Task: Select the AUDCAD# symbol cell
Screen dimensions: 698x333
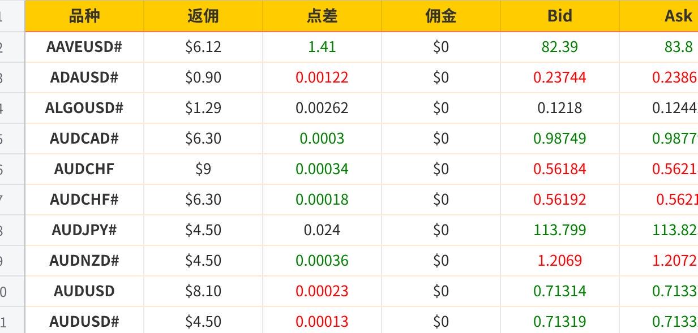Action: [84, 139]
